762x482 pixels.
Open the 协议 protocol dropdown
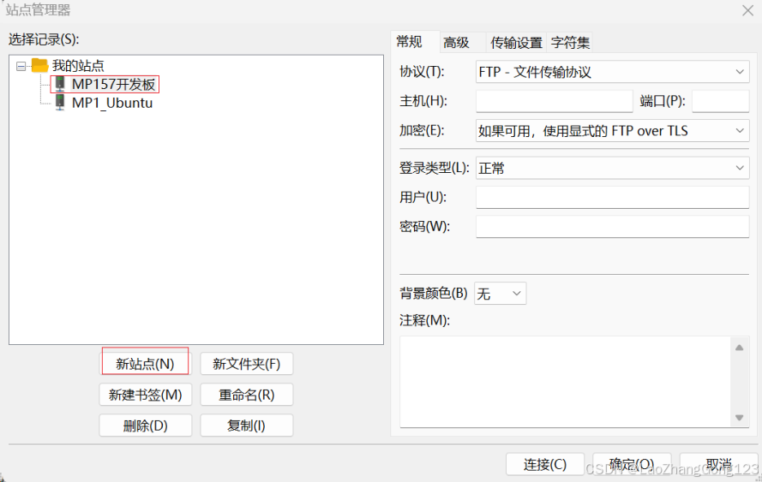612,72
